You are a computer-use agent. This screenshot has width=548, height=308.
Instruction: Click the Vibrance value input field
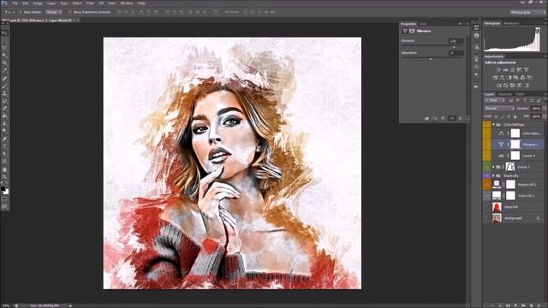click(456, 41)
